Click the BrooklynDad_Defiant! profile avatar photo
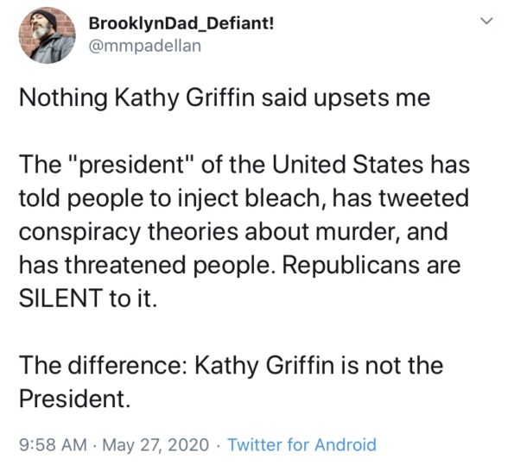514x465 pixels. pos(47,35)
